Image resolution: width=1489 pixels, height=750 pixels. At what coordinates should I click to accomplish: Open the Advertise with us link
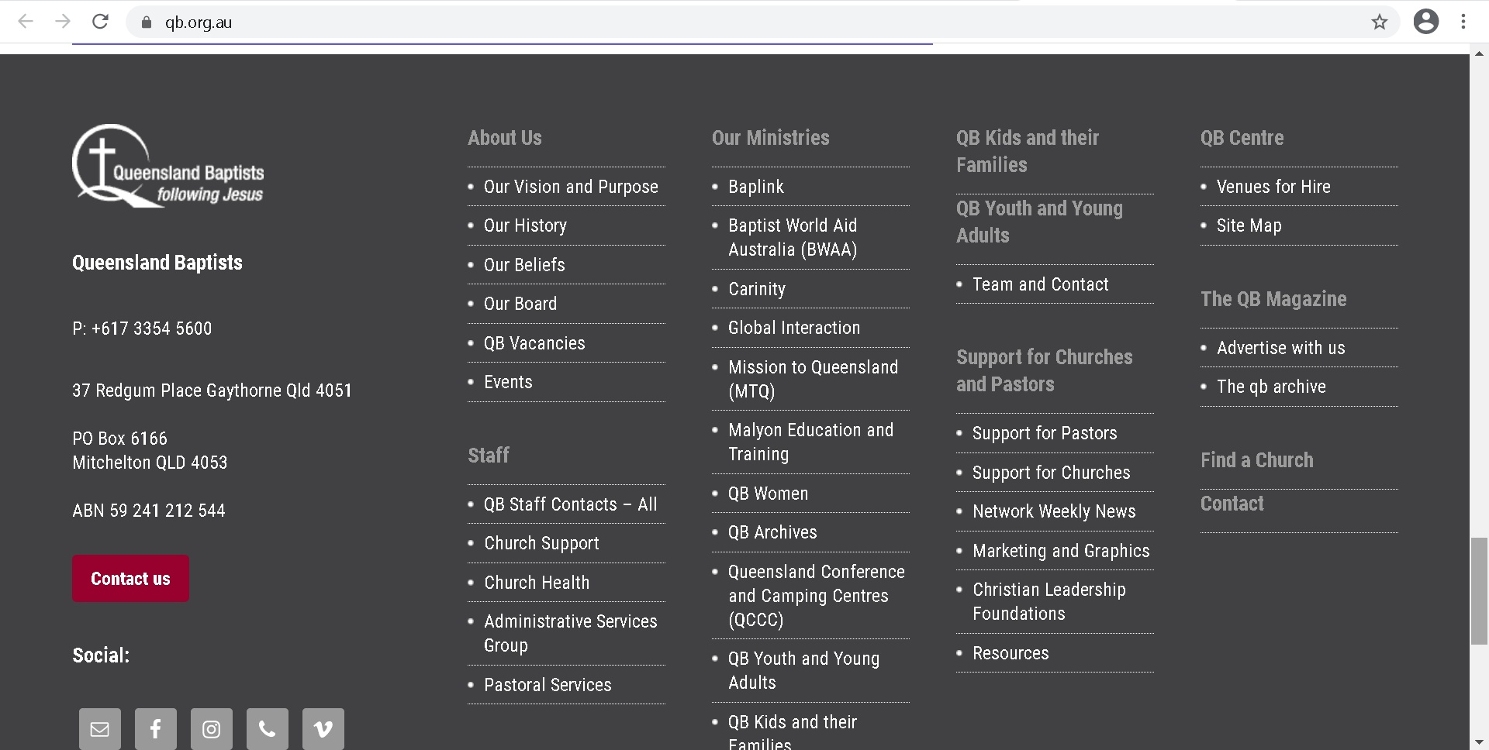[1280, 348]
